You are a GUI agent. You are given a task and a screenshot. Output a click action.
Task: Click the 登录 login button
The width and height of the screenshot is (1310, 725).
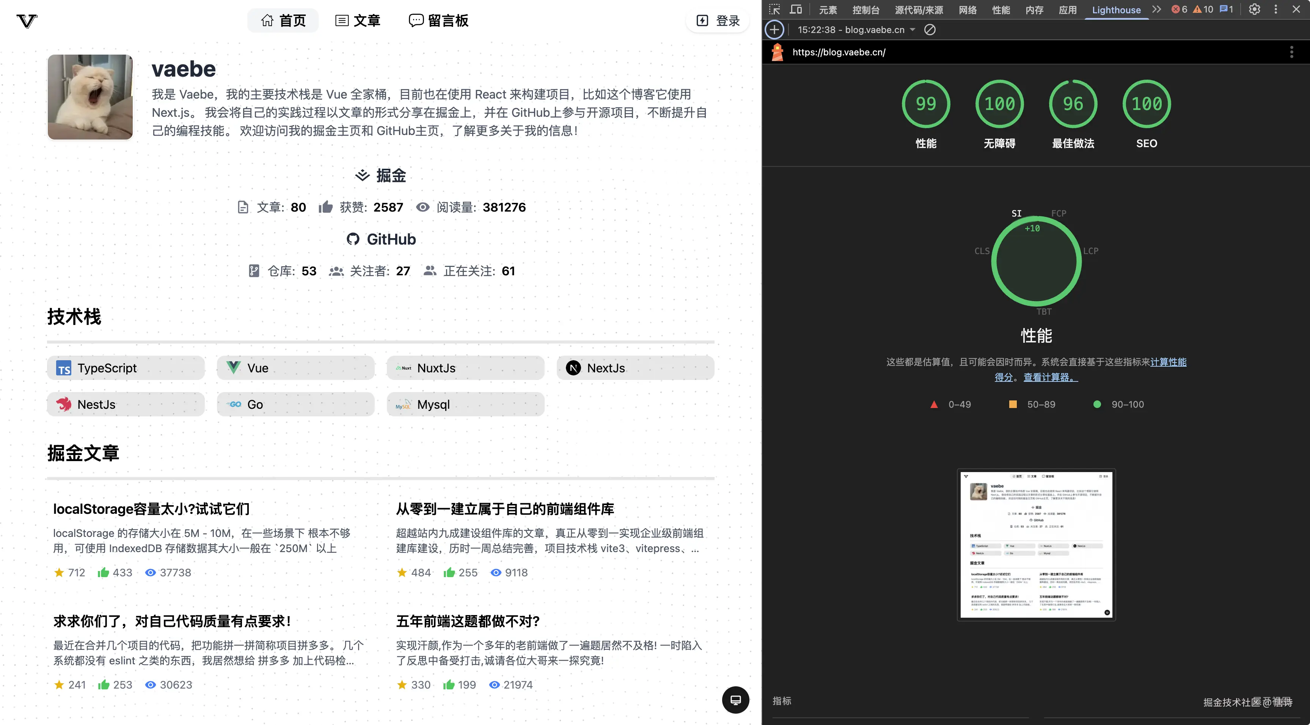718,21
